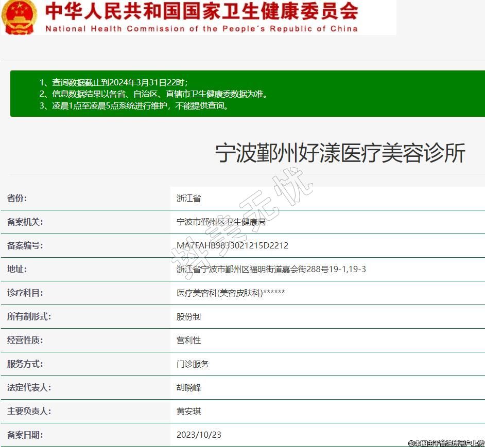Screen dimensions: 485x447
Task: Click the address value with 嘉会街288号
Action: click(x=271, y=269)
